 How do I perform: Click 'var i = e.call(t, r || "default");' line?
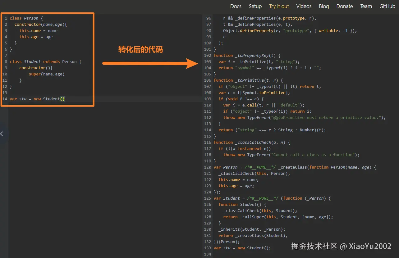264,105
